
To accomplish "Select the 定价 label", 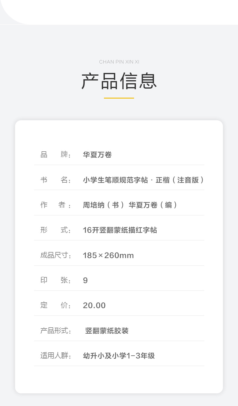I will tap(56, 305).
